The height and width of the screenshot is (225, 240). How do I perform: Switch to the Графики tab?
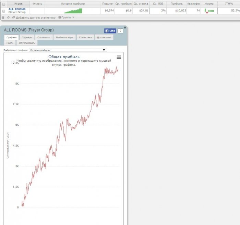click(x=11, y=37)
